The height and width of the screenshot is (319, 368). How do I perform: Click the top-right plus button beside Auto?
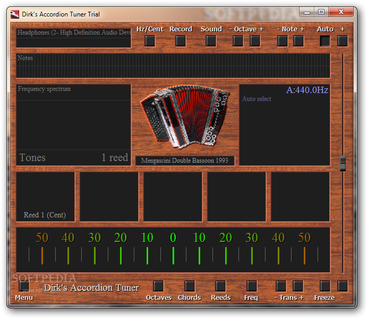[343, 41]
